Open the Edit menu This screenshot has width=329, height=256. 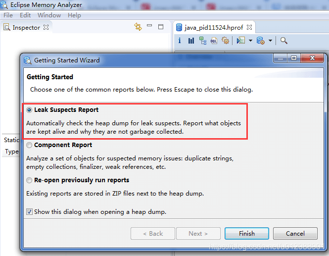click(25, 15)
